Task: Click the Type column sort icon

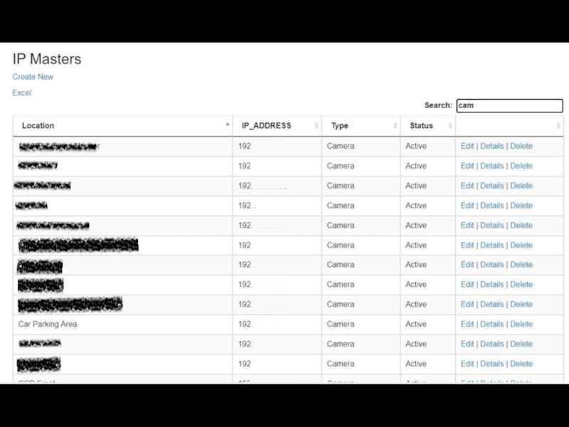Action: pyautogui.click(x=395, y=126)
